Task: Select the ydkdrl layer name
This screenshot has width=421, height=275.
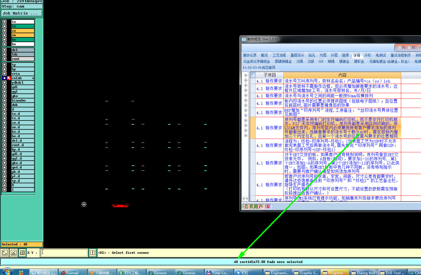Action: click(23, 83)
